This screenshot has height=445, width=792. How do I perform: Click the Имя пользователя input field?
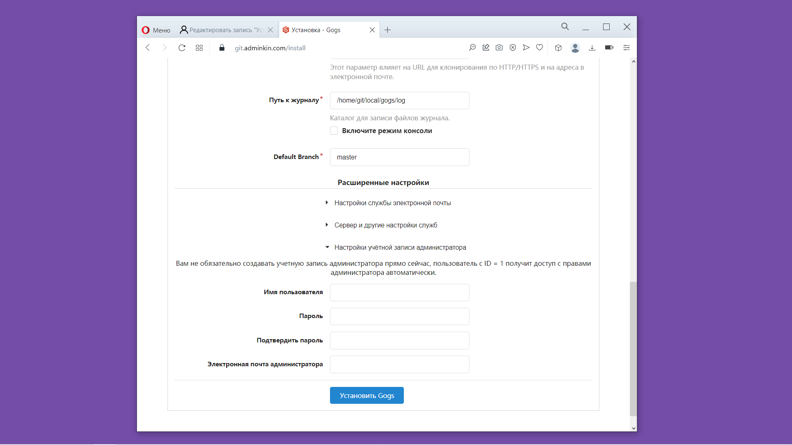pos(399,293)
